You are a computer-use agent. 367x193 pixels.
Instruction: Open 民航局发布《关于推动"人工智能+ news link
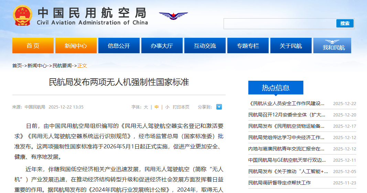[288, 171]
